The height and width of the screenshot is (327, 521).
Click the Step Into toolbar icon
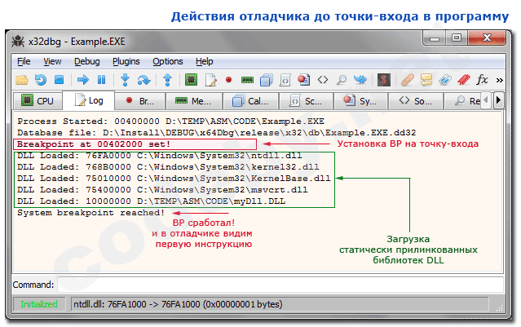(125, 80)
